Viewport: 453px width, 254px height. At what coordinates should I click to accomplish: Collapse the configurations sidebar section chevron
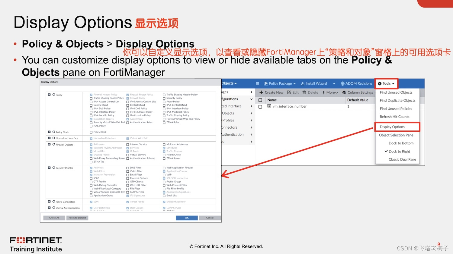(x=251, y=99)
